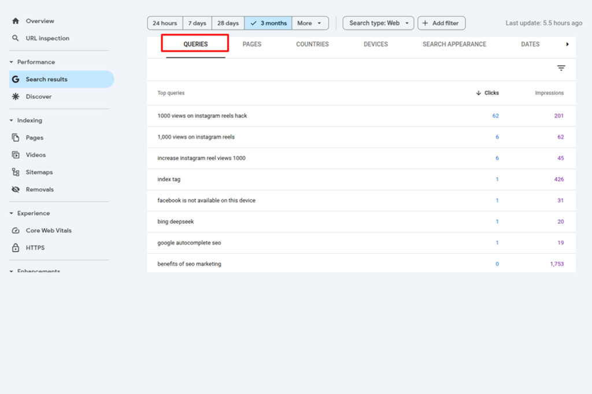Image resolution: width=592 pixels, height=394 pixels.
Task: Select the 3 months date range
Action: [x=268, y=23]
